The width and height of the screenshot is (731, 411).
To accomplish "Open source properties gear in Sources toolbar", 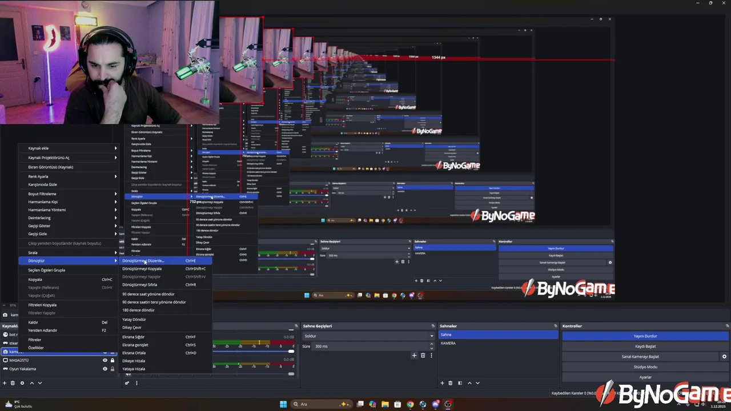I will point(22,383).
